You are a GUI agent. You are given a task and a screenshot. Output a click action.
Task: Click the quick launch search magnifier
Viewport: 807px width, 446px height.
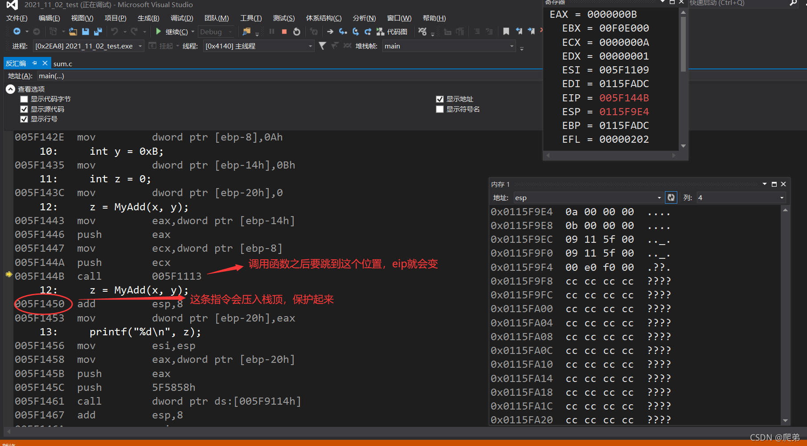coord(793,3)
